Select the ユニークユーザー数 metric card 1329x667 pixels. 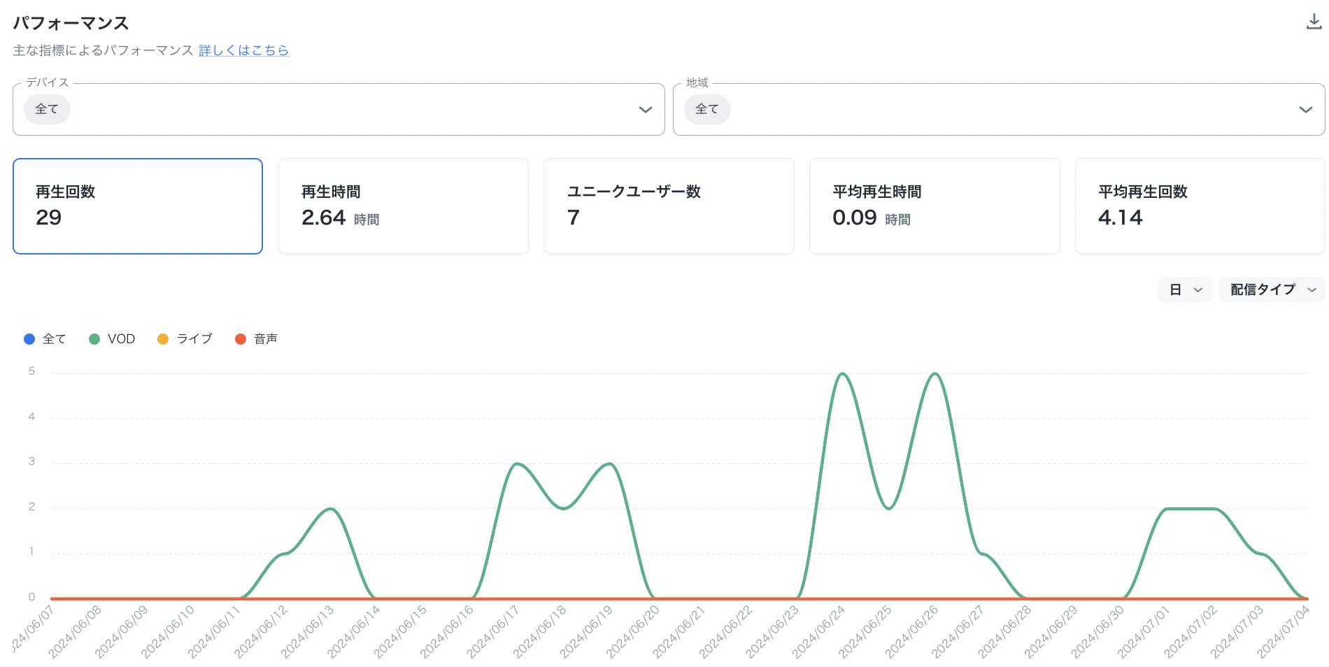669,206
